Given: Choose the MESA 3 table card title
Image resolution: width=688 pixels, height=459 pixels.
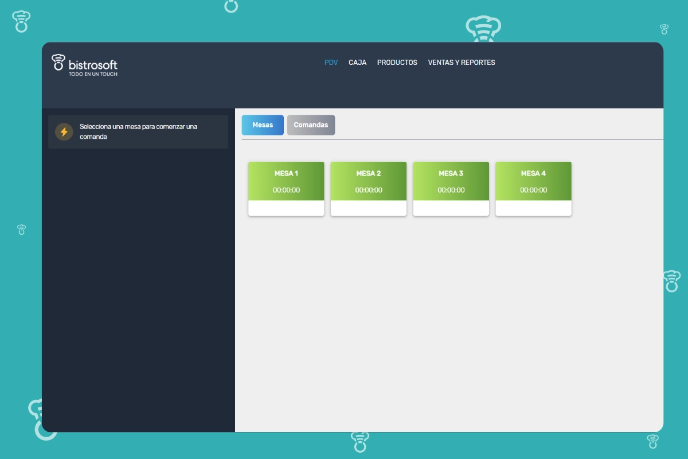Looking at the screenshot, I should [x=451, y=173].
